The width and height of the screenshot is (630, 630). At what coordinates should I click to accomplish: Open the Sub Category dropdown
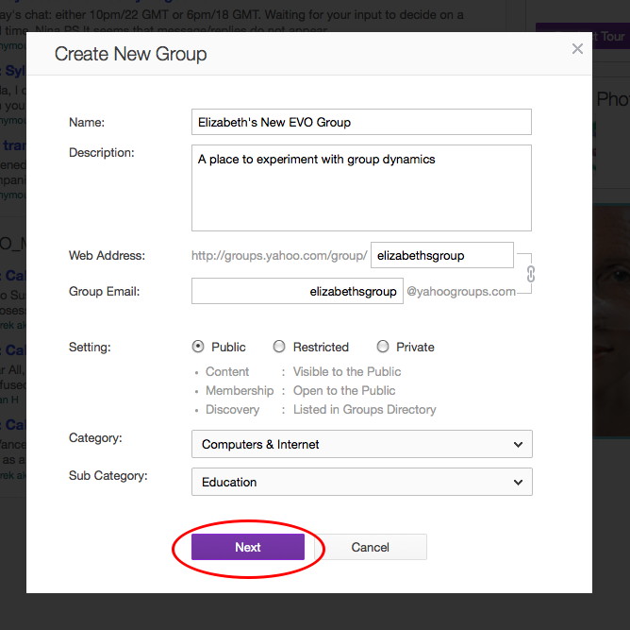coord(362,482)
